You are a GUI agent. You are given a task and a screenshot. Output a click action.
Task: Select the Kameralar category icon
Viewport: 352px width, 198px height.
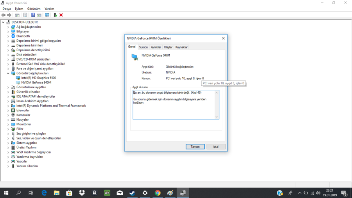[13, 115]
